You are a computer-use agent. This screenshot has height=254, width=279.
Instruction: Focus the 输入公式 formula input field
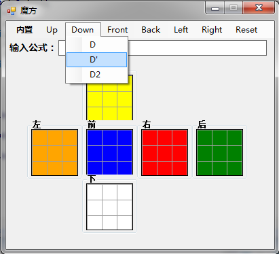(x=162, y=48)
